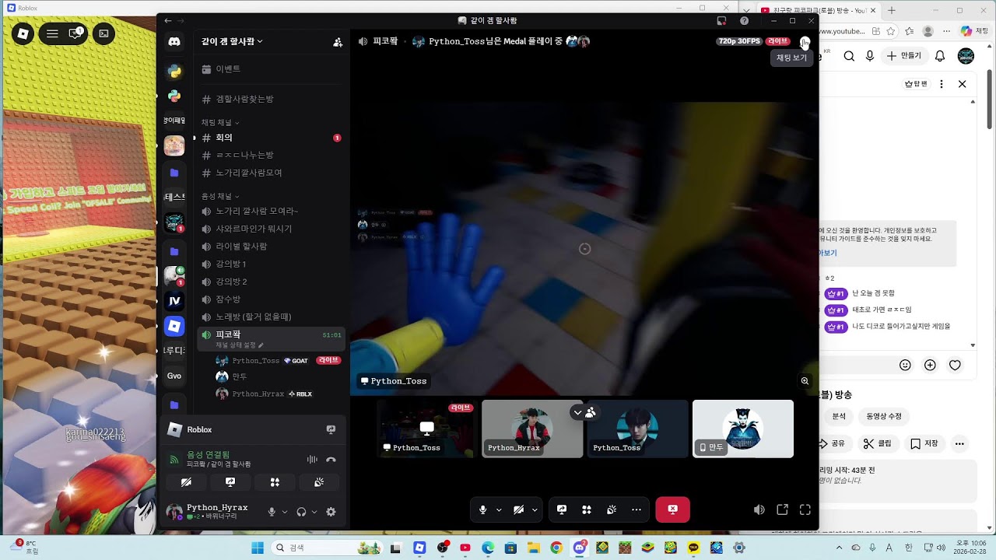996x560 pixels.
Task: Adjust stream volume speaker icon
Action: click(x=759, y=509)
